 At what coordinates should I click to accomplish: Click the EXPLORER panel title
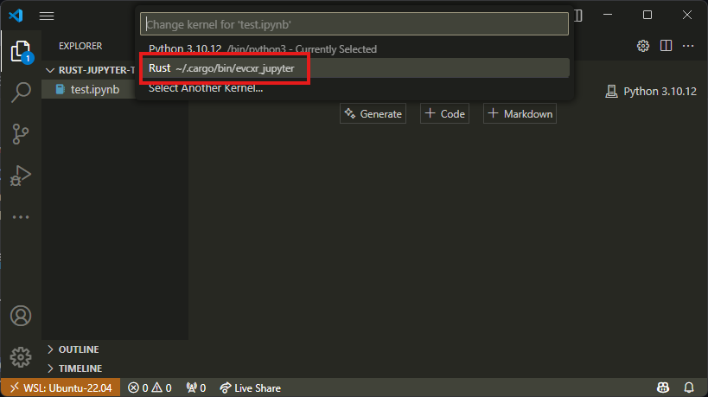[x=80, y=46]
